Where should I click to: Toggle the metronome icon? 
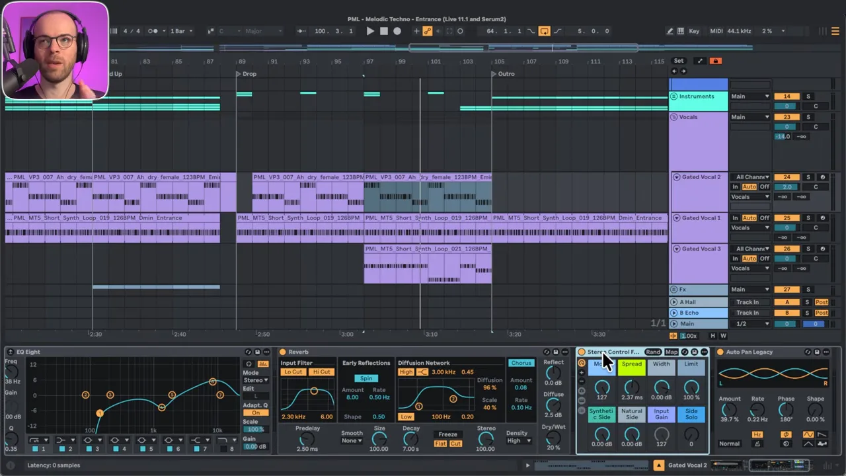coord(154,31)
